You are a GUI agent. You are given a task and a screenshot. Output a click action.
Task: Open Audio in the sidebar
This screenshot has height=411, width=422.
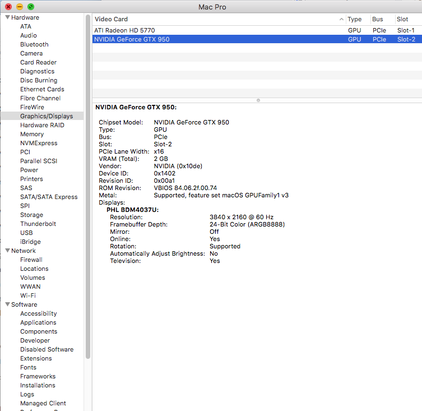point(28,35)
